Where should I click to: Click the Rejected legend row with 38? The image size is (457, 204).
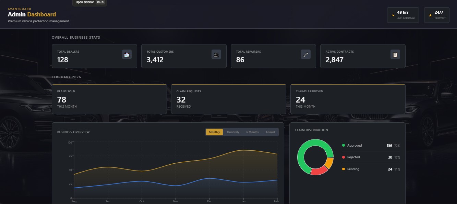371,157
